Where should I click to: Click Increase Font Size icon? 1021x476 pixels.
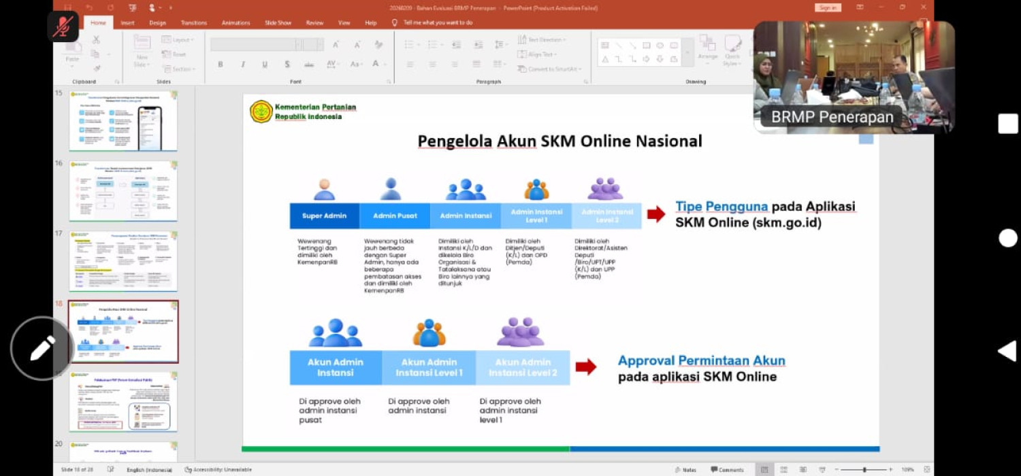[x=336, y=44]
